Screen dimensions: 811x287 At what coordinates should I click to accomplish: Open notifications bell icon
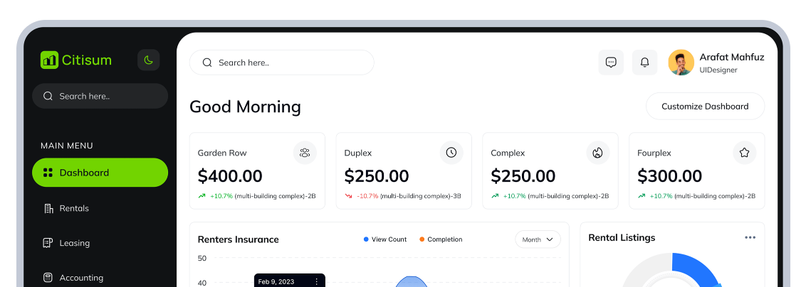644,63
